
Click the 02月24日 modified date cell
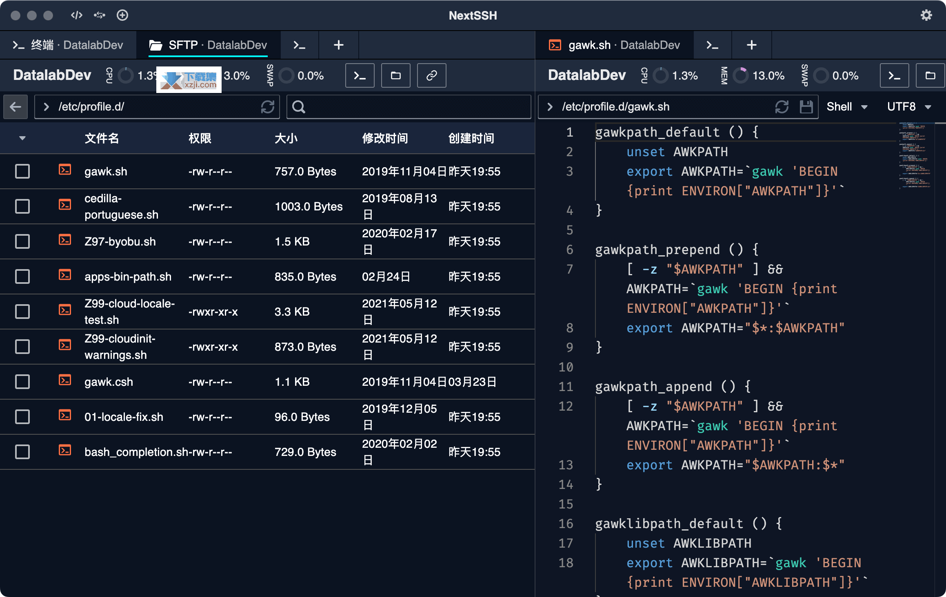pos(386,276)
